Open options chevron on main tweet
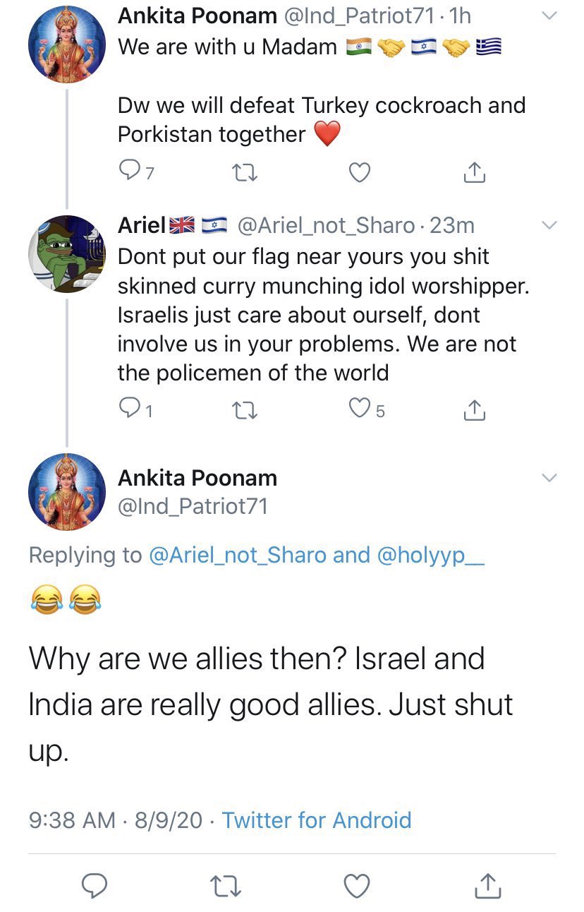Screen dimensions: 584x912 [549, 478]
